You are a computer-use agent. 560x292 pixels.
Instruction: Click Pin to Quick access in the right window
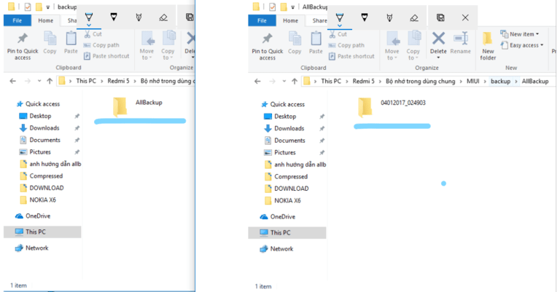pos(267,47)
